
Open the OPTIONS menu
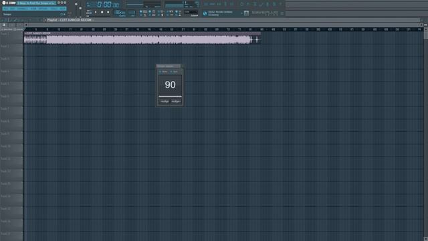43,9
